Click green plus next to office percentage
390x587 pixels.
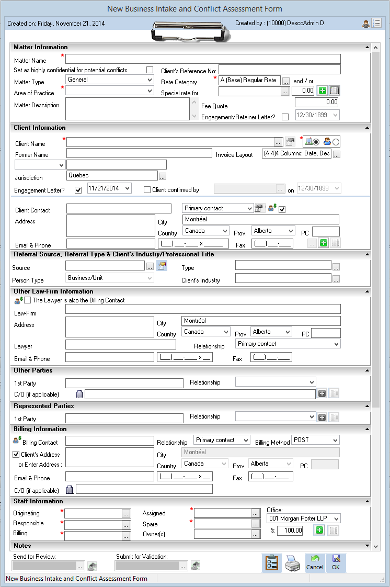pos(319,530)
